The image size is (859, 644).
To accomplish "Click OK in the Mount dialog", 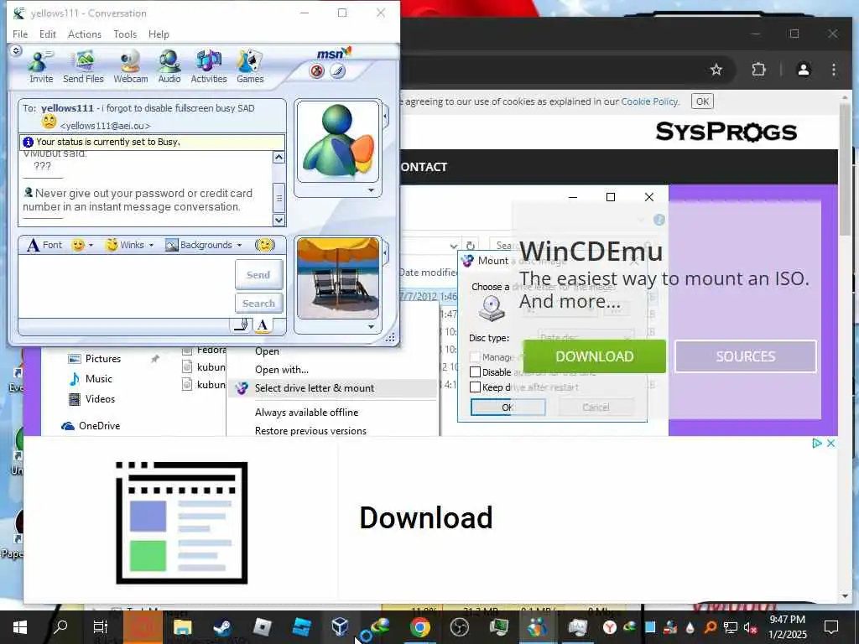I will point(508,407).
